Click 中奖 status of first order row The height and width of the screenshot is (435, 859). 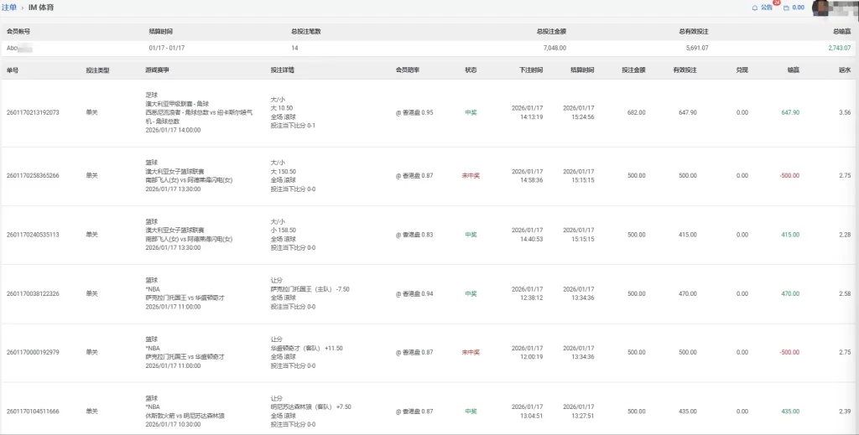(x=471, y=112)
